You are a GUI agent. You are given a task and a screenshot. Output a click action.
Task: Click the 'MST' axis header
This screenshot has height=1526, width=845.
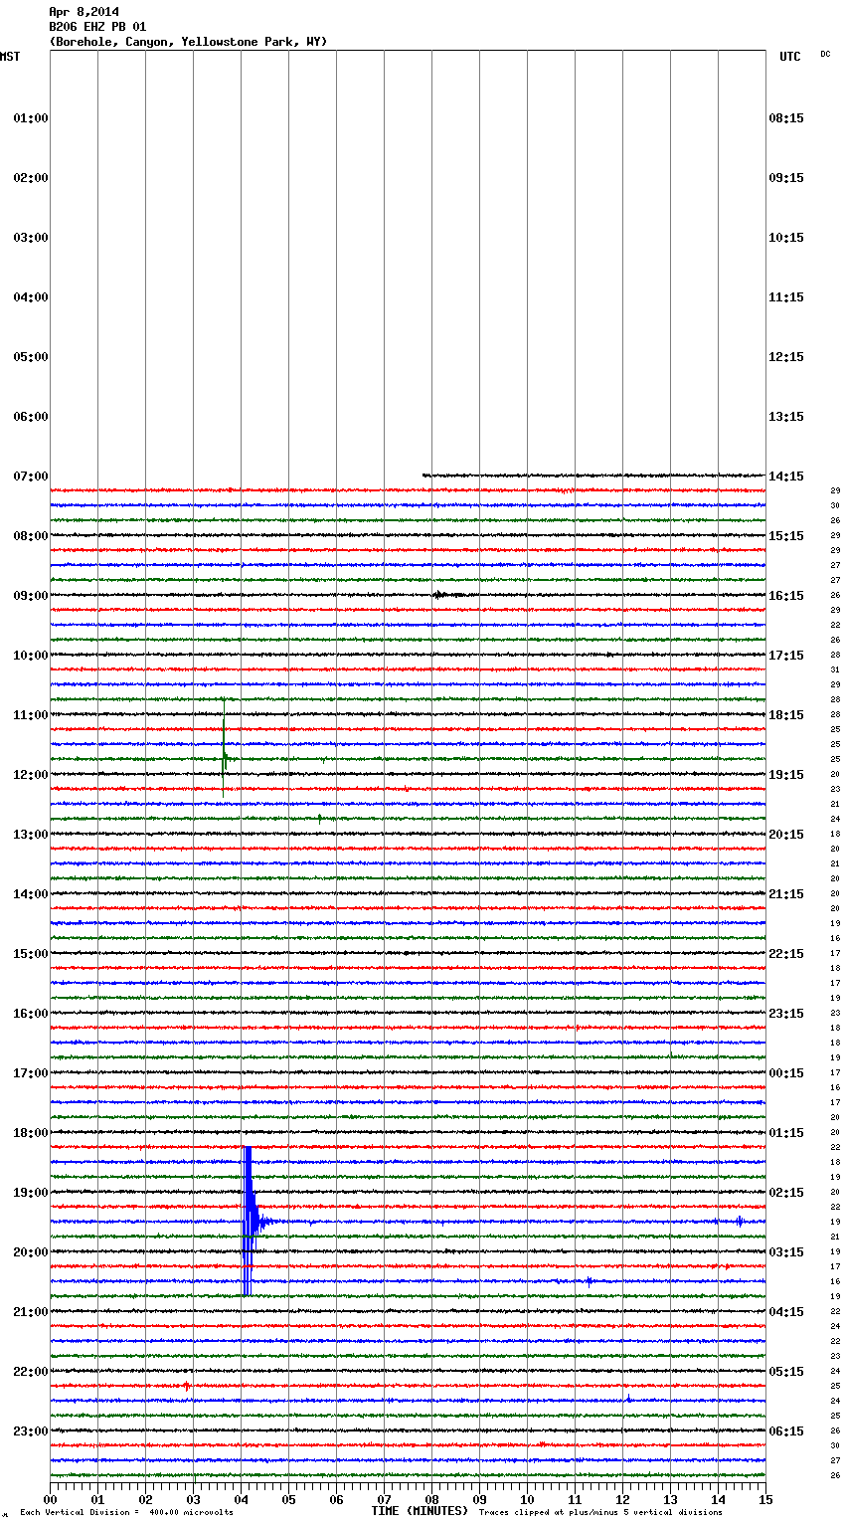click(x=10, y=57)
